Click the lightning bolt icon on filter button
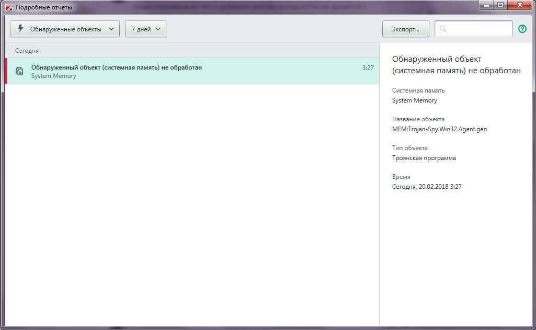This screenshot has height=330, width=536. [x=21, y=29]
